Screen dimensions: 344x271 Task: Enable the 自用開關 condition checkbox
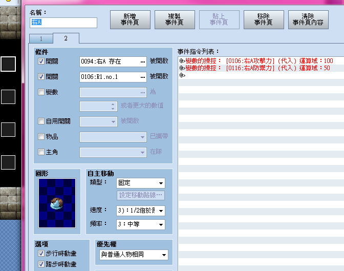41,121
